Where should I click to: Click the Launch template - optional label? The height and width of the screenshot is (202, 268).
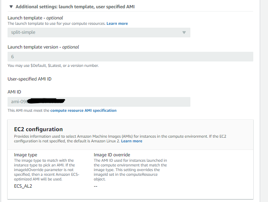coord(35,18)
